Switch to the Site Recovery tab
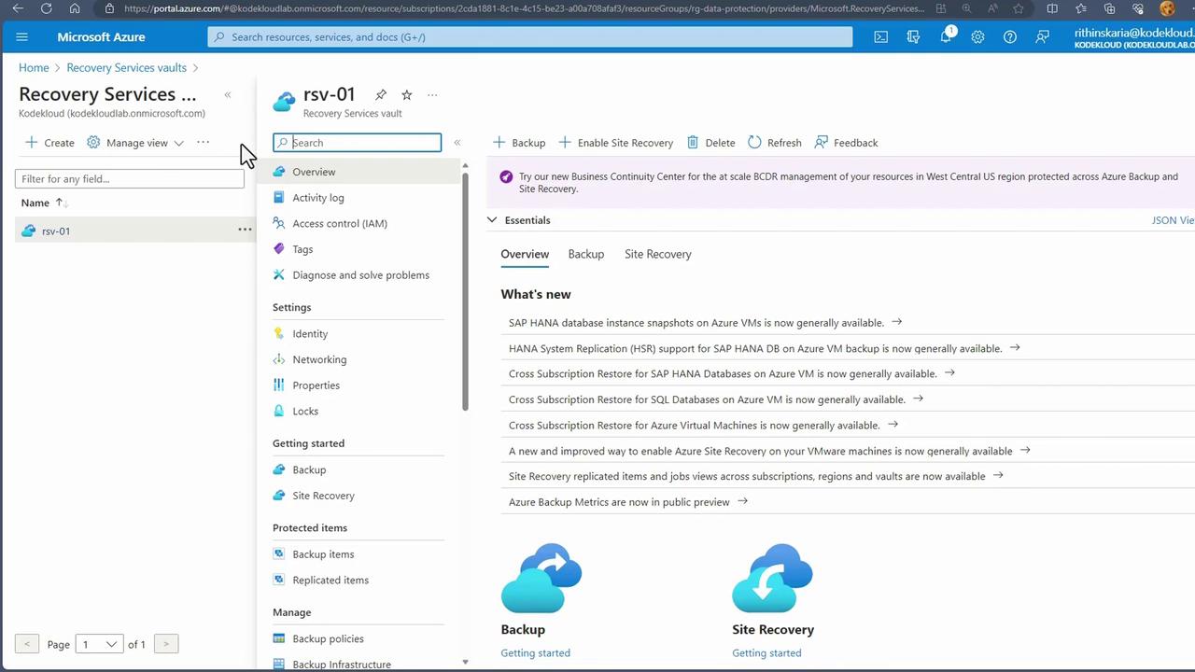Viewport: 1195px width, 672px height. (658, 254)
